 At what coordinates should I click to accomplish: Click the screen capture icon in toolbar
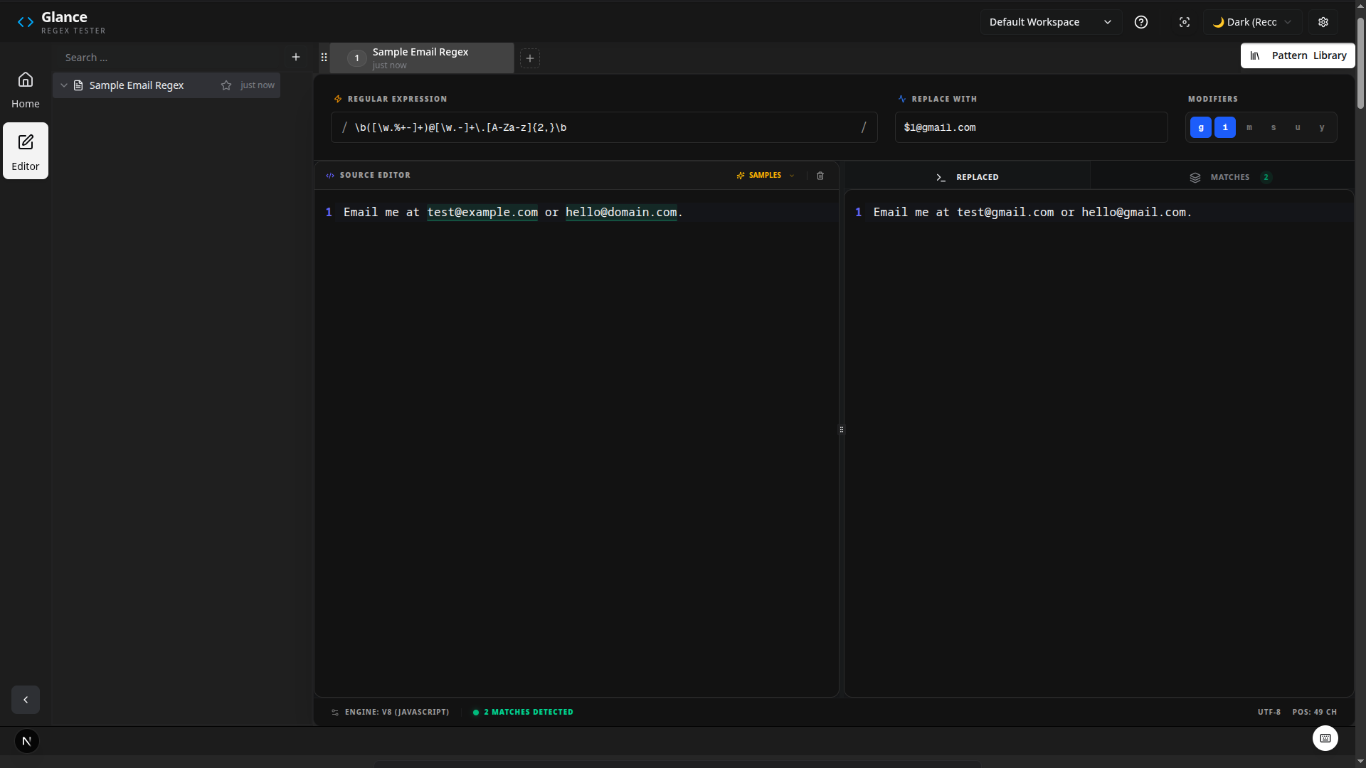pos(1185,22)
